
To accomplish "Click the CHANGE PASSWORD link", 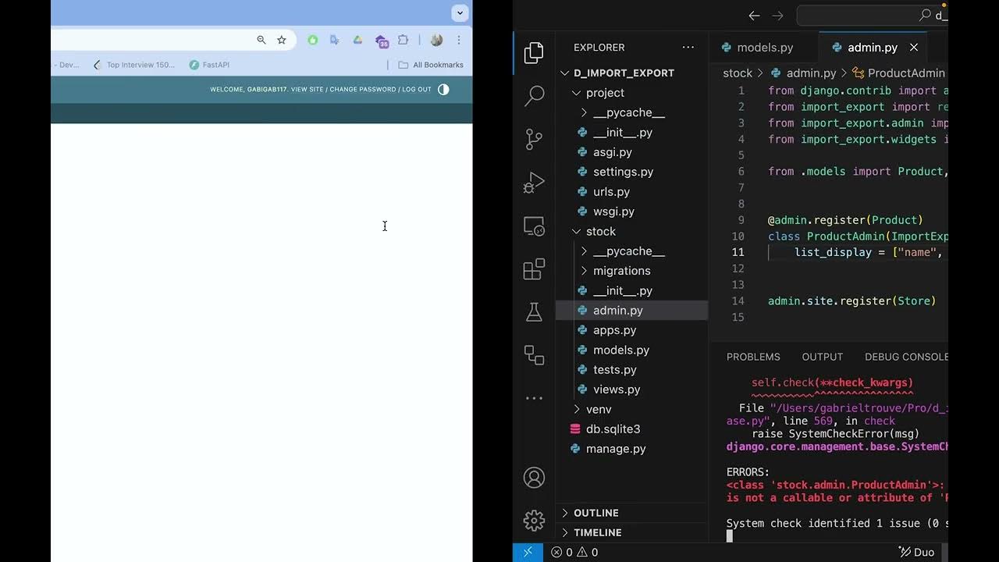I will pyautogui.click(x=363, y=89).
